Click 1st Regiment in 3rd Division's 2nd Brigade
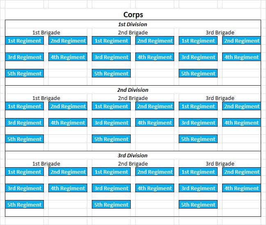Image resolution: width=266 pixels, height=225 pixels. click(x=111, y=172)
